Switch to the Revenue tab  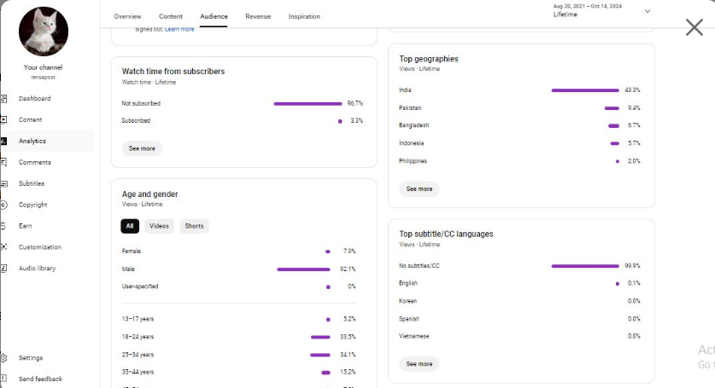point(258,16)
